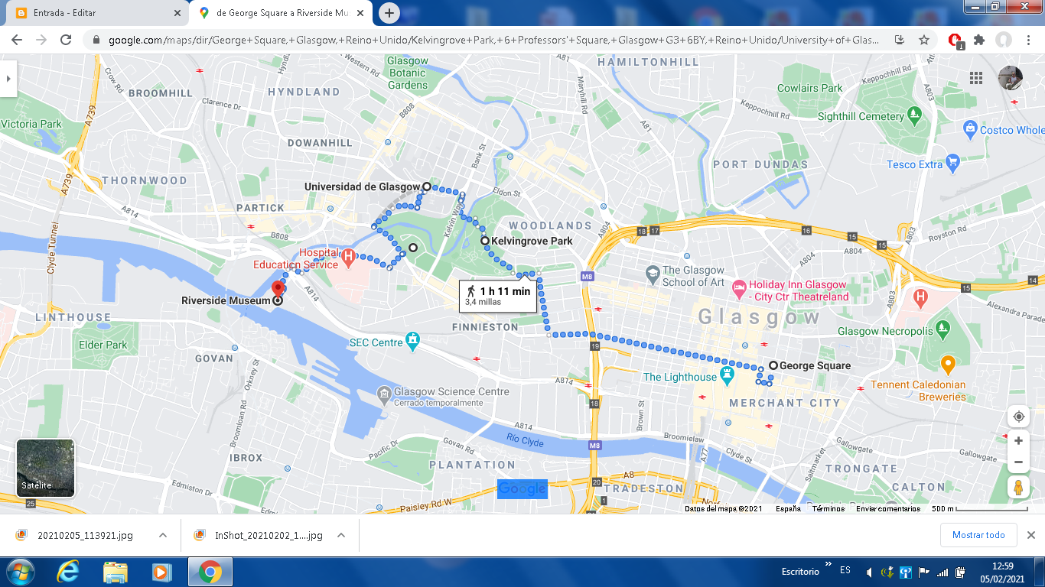Open Google apps grid icon
This screenshot has width=1045, height=587.
pos(976,78)
